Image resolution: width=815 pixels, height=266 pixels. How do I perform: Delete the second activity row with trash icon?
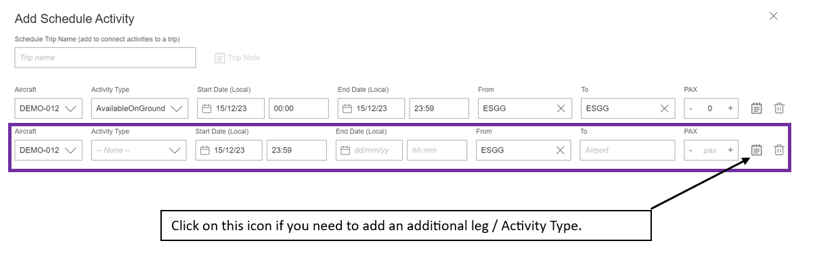779,150
